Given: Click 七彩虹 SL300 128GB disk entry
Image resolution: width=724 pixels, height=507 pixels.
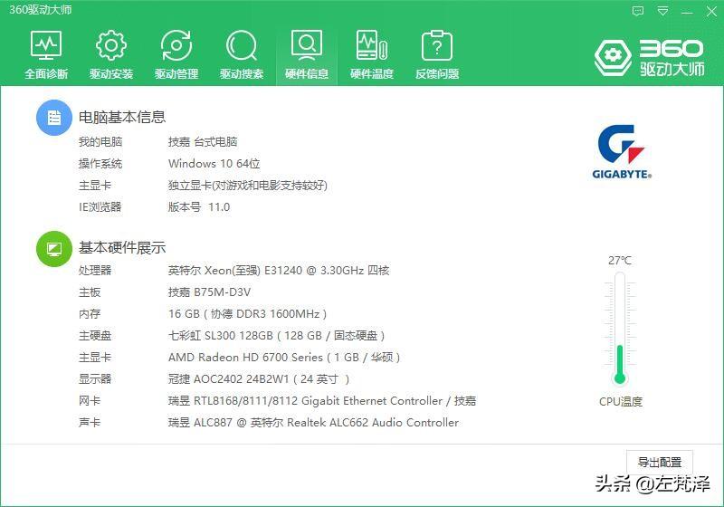Looking at the screenshot, I should click(277, 336).
